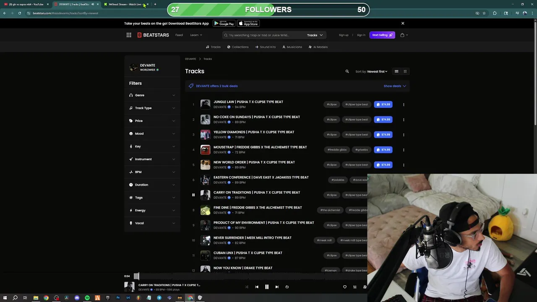Expand the Key filter
This screenshot has width=537, height=302.
coord(152,146)
